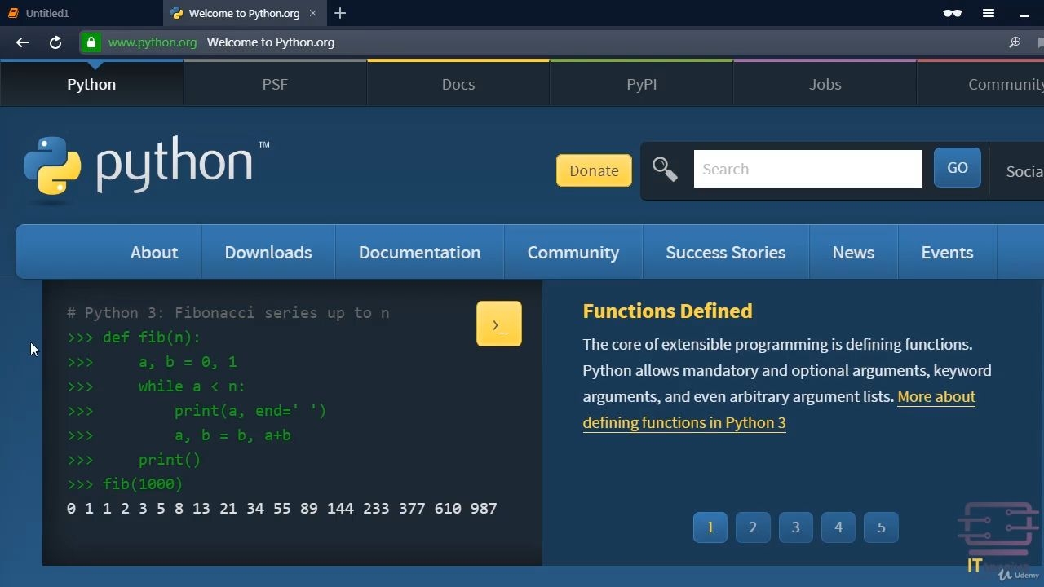
Task: Open the Community top tab
Action: 980,84
